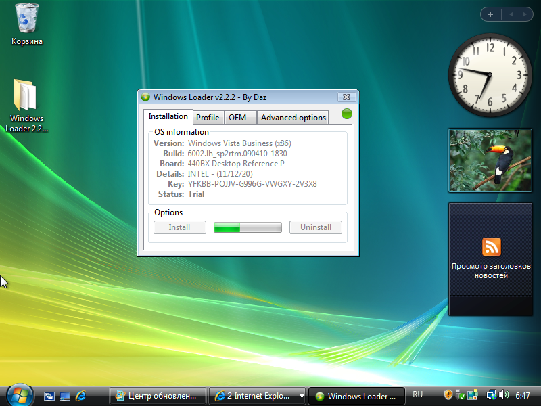The width and height of the screenshot is (541, 406).
Task: Click the RU language indicator
Action: [x=417, y=394]
